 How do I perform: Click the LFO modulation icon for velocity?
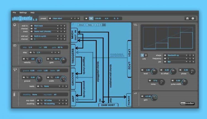[27, 59]
